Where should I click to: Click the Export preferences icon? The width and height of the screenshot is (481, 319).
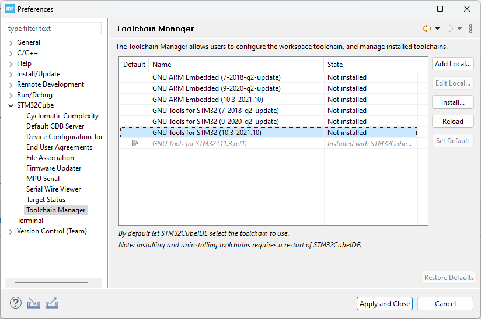[x=51, y=303]
